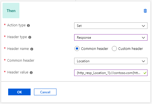Click the Common header field label
152x104 pixels.
tap(21, 61)
